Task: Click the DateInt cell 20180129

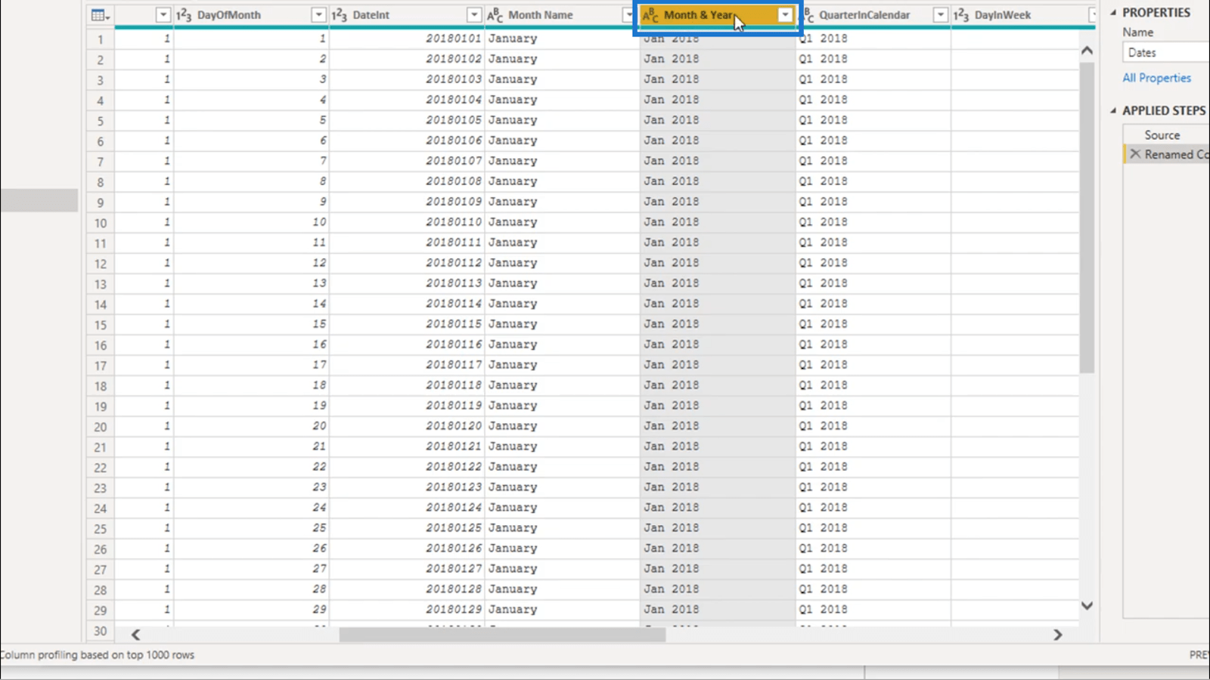Action: point(407,609)
